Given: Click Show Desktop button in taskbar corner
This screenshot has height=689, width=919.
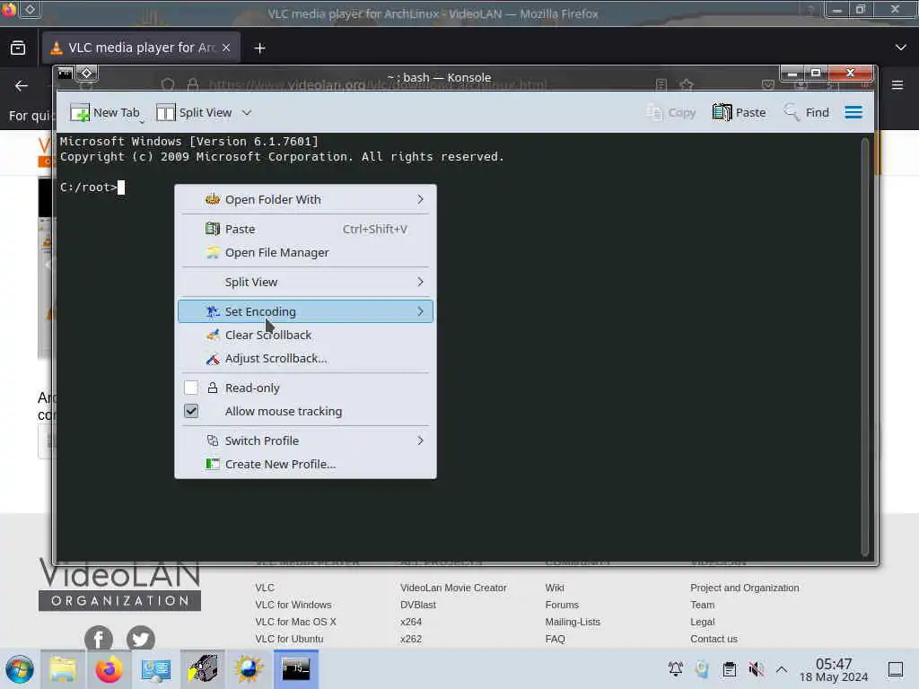Looking at the screenshot, I should [x=896, y=669].
